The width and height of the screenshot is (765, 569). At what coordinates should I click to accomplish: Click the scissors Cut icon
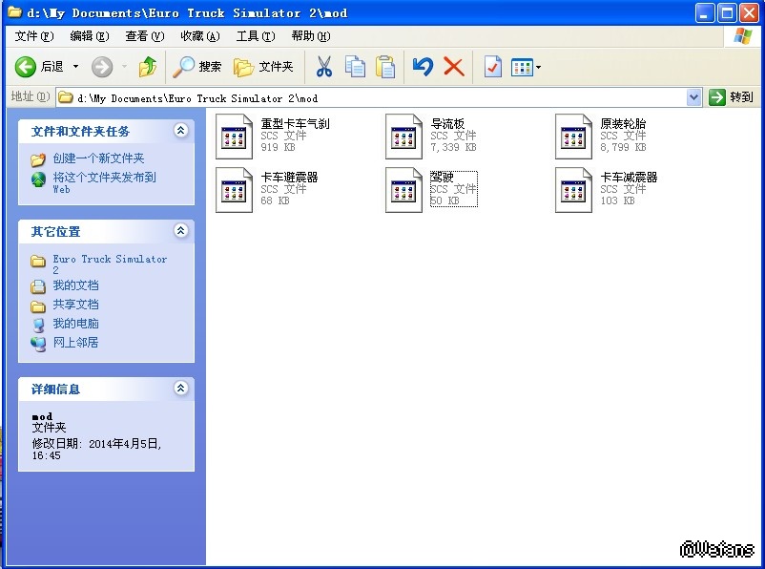click(x=324, y=67)
